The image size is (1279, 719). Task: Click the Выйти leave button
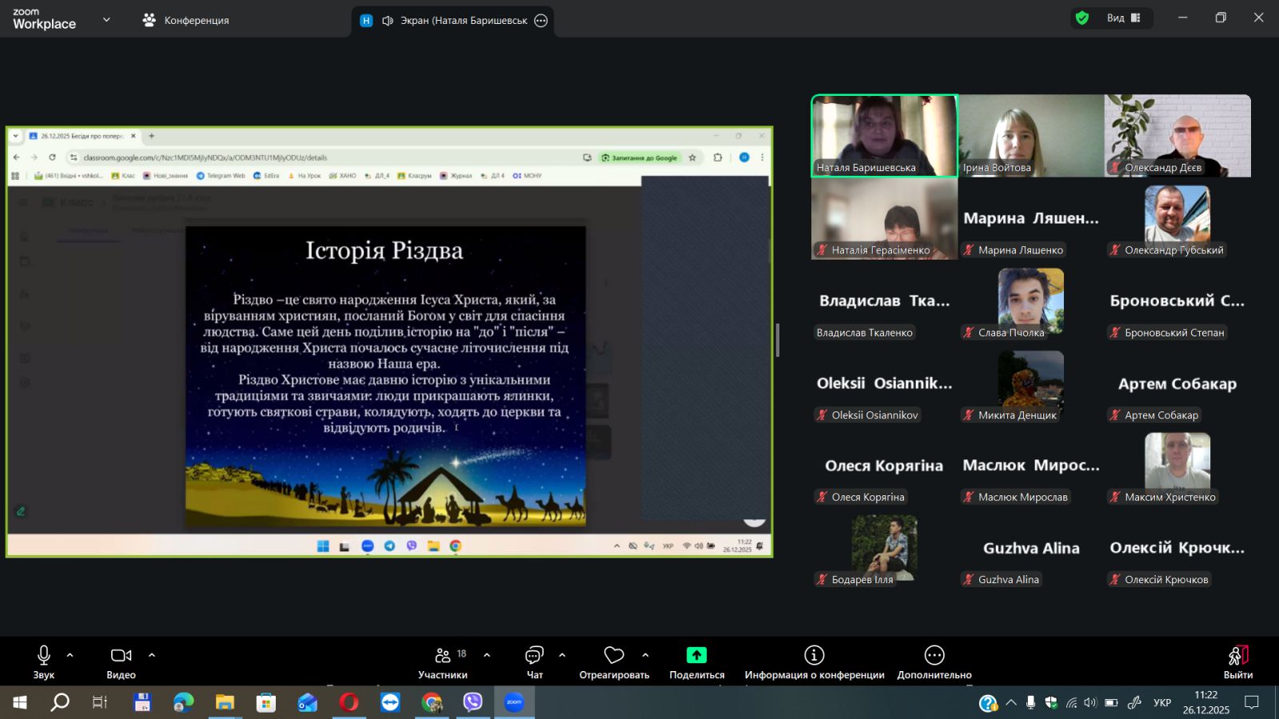1237,661
